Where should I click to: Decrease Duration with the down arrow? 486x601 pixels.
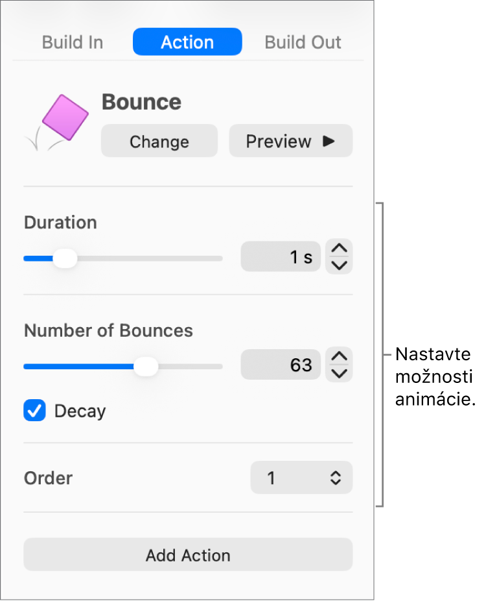tap(339, 265)
